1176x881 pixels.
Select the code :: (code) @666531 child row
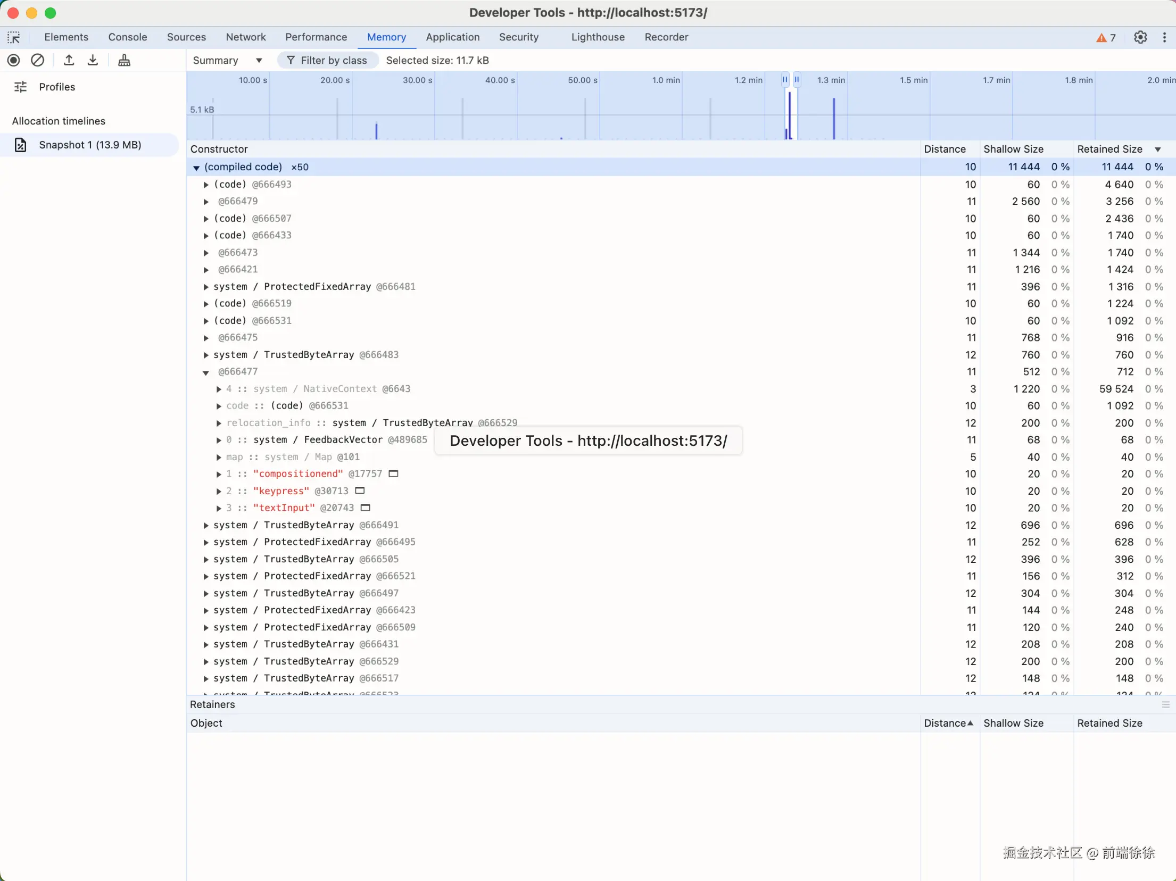click(x=681, y=405)
